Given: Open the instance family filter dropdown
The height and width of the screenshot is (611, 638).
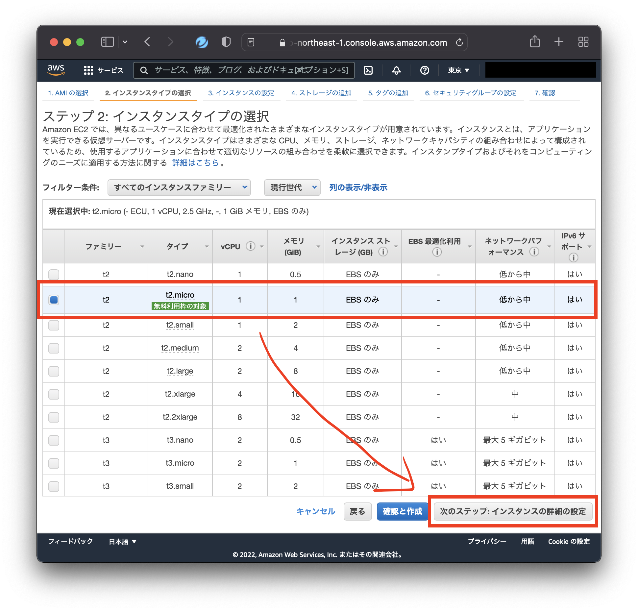Looking at the screenshot, I should coord(179,187).
